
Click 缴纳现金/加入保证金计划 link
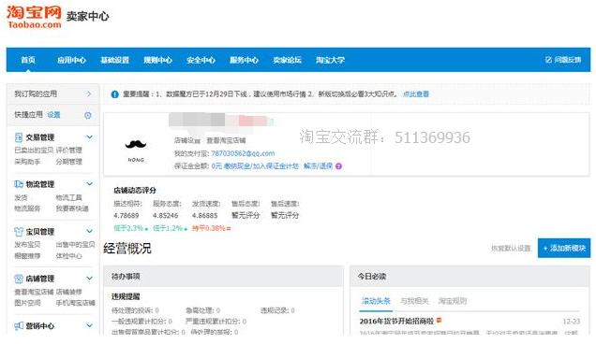(x=261, y=166)
